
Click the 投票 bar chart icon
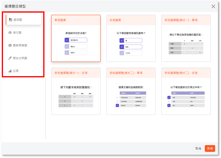tap(10, 71)
